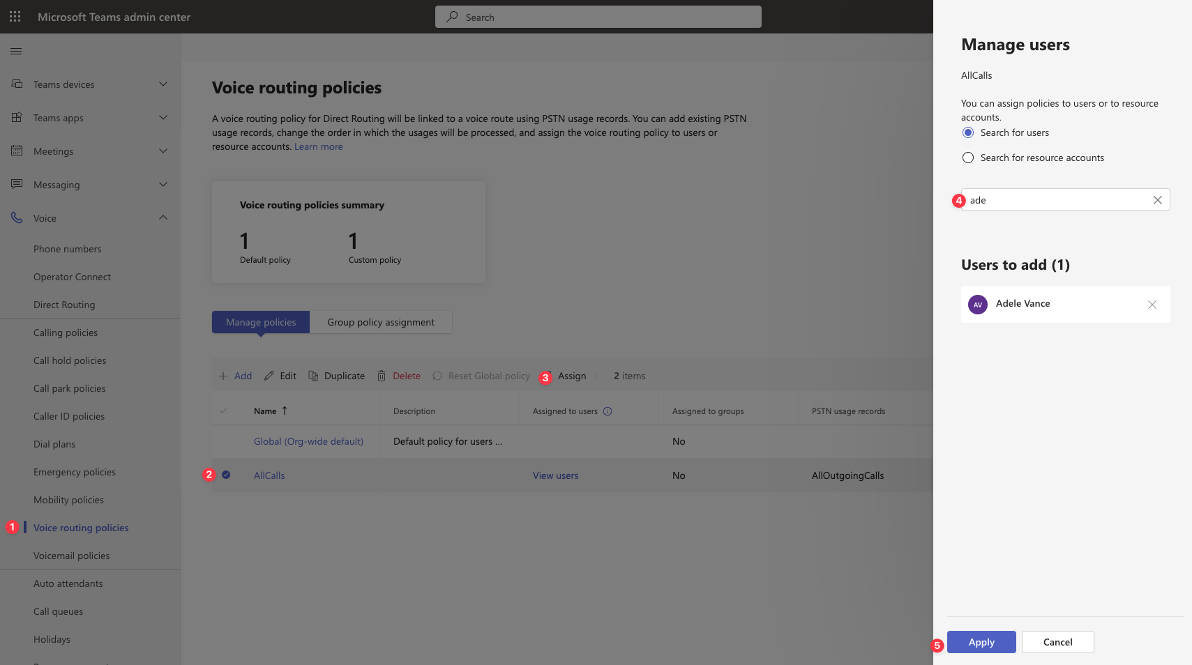Expand the Meetings section chevron
1192x665 pixels.
point(163,151)
